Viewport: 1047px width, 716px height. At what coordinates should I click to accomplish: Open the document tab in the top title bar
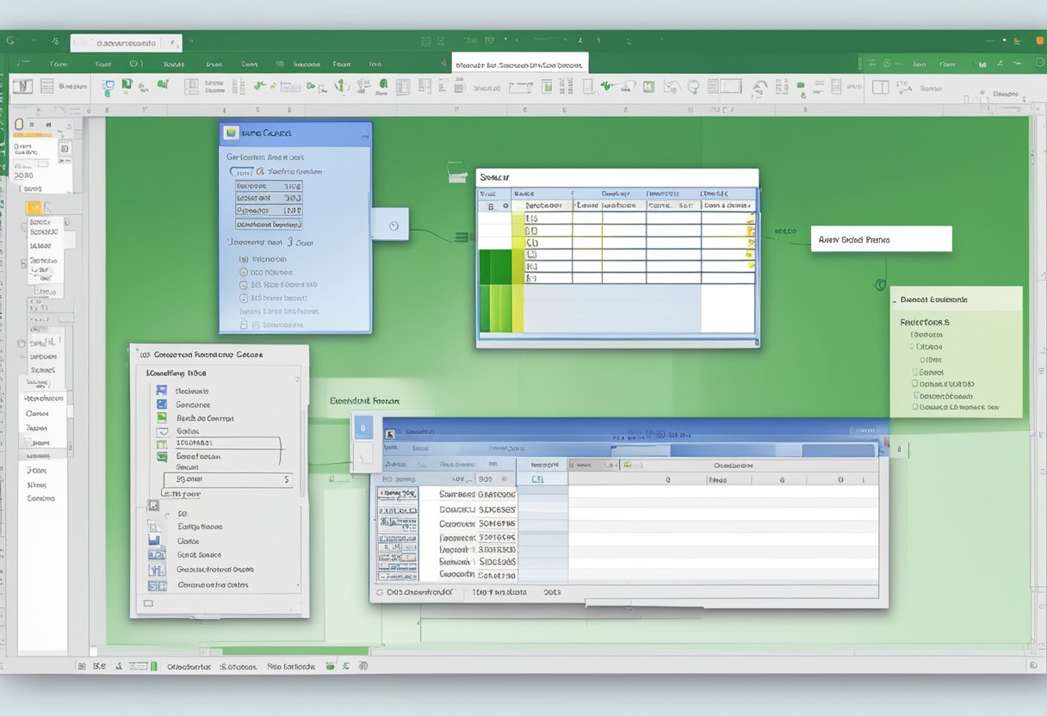point(126,41)
